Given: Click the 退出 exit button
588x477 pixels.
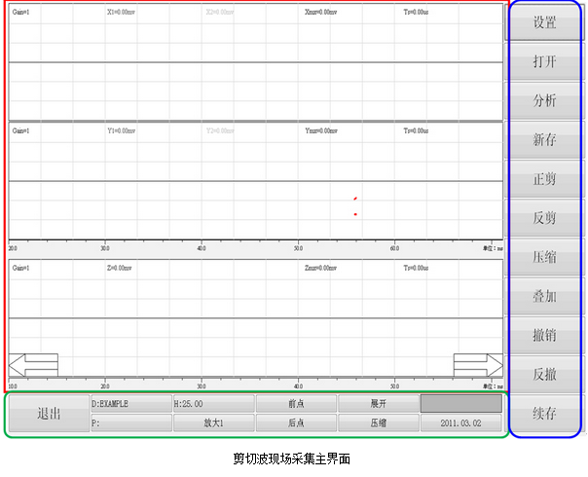Looking at the screenshot, I should [x=49, y=414].
